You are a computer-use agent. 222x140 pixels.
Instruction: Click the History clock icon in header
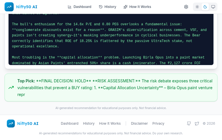pos(101,7)
